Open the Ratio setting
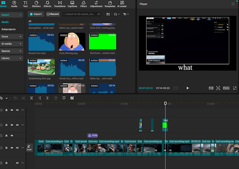The image size is (239, 169). click(226, 88)
